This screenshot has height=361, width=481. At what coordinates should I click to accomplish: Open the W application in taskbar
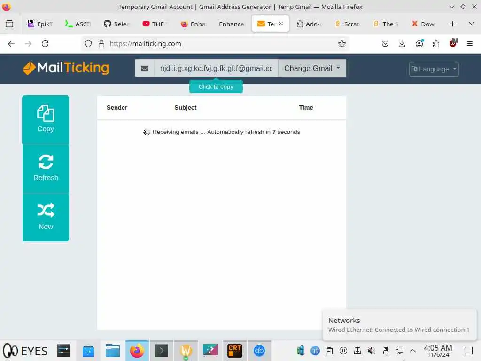pyautogui.click(x=186, y=351)
